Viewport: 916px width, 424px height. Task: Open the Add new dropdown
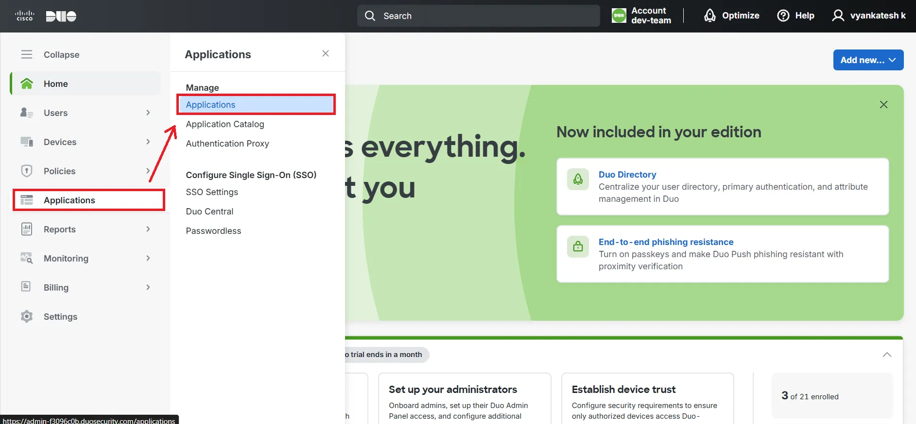click(868, 60)
